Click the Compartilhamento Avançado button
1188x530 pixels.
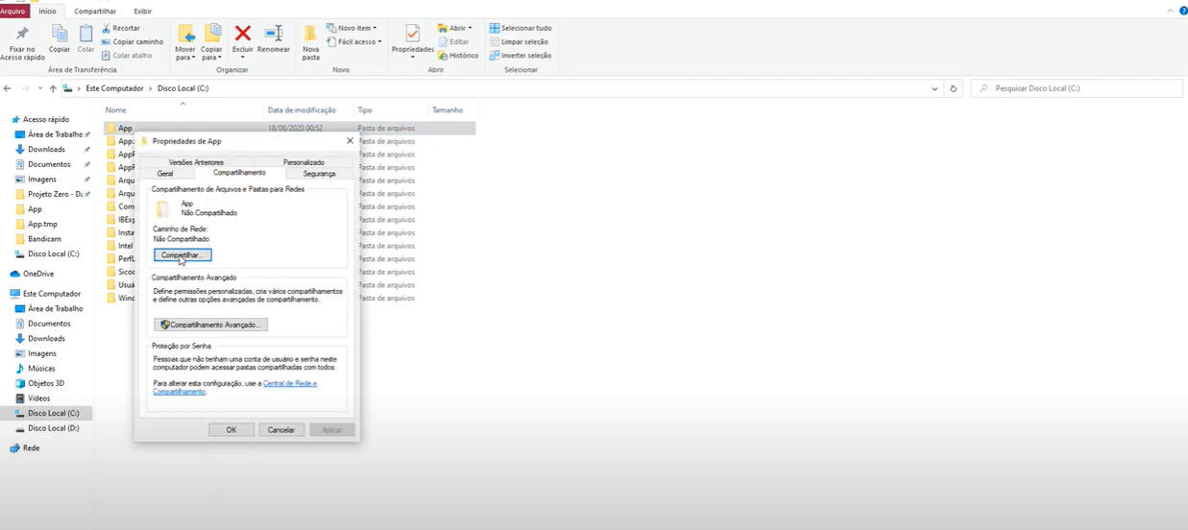tap(210, 325)
